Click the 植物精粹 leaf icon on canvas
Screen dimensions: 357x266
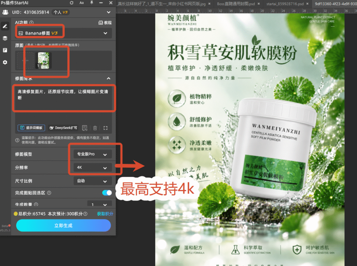[177, 99]
